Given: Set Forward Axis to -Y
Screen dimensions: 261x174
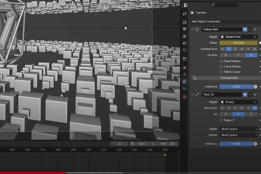Looking at the screenshot, I should (248, 49).
